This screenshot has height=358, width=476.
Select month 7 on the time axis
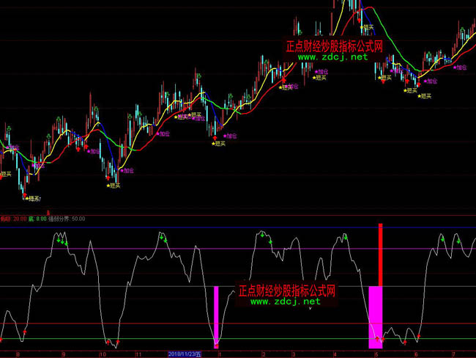tap(454, 354)
